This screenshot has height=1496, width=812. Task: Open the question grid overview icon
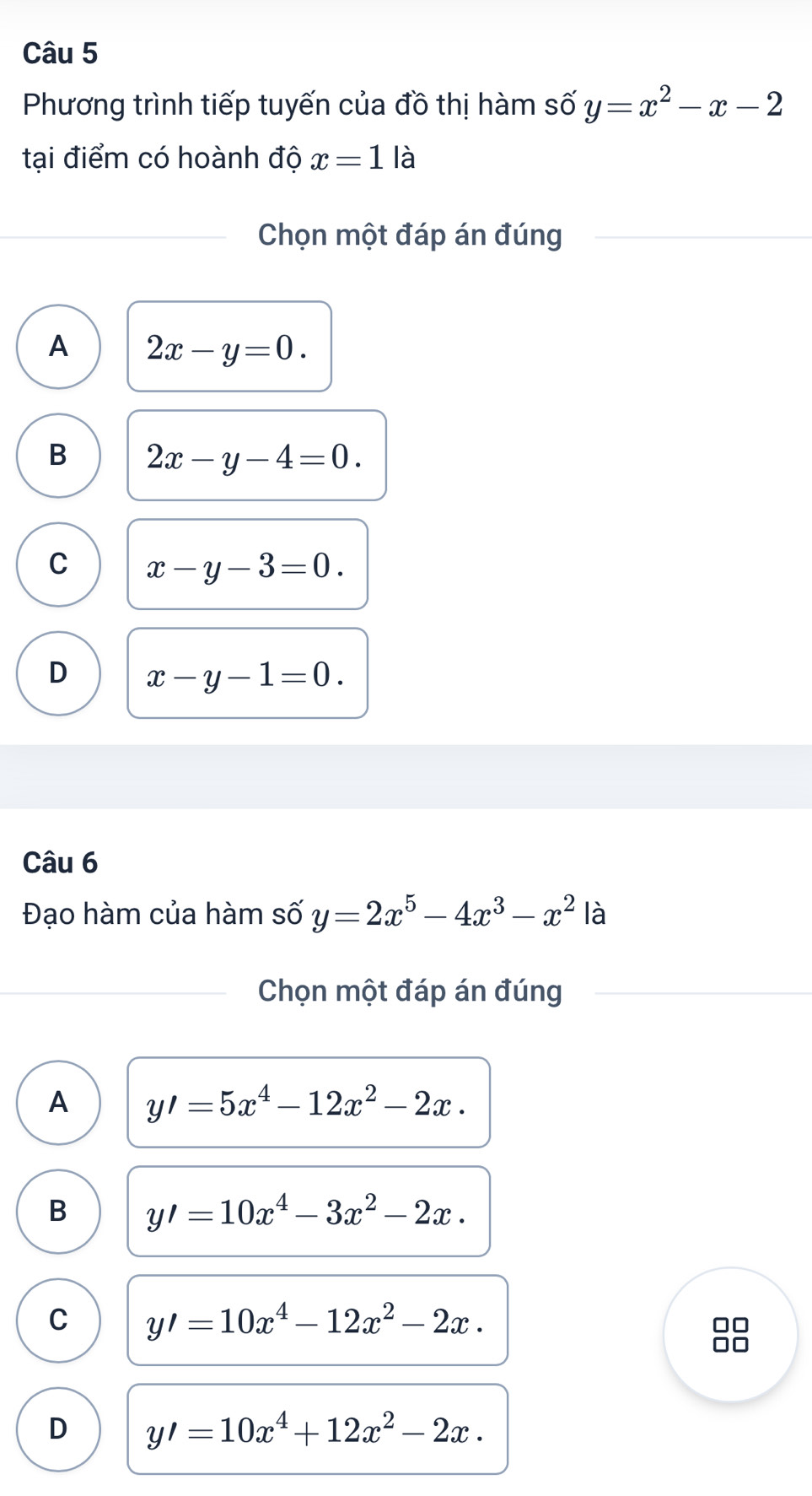pyautogui.click(x=730, y=1335)
